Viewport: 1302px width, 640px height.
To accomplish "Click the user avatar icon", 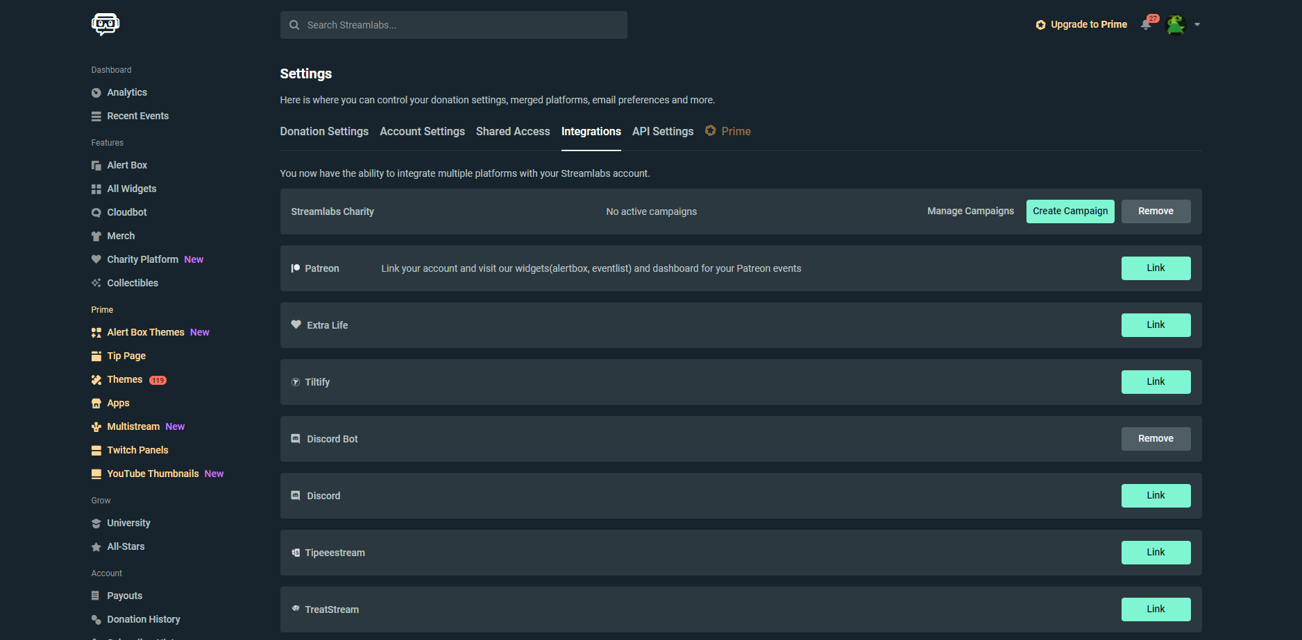I will coord(1176,24).
